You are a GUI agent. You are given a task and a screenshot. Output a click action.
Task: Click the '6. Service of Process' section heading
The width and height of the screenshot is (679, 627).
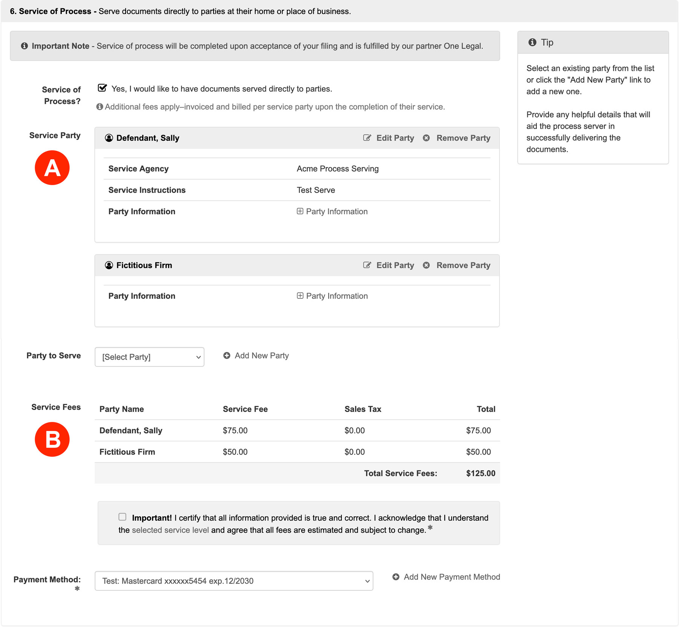pyautogui.click(x=51, y=11)
